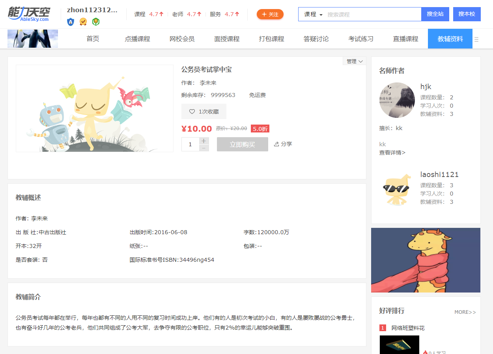Expand the 管理 dropdown
The width and height of the screenshot is (493, 354).
354,61
